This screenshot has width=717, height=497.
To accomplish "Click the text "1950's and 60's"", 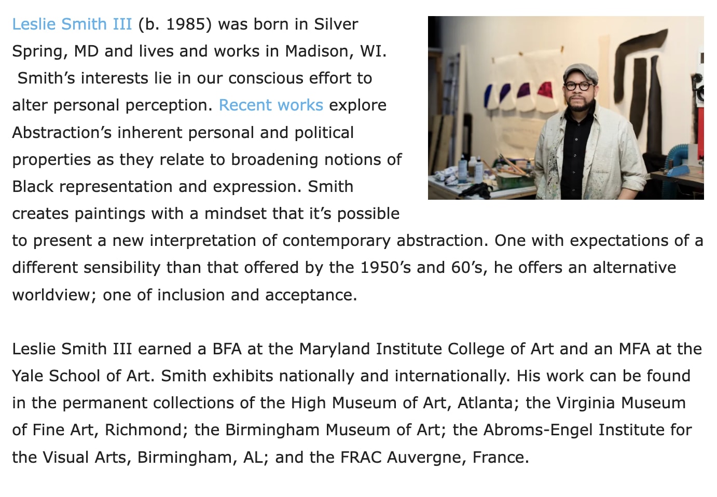I will tap(423, 268).
